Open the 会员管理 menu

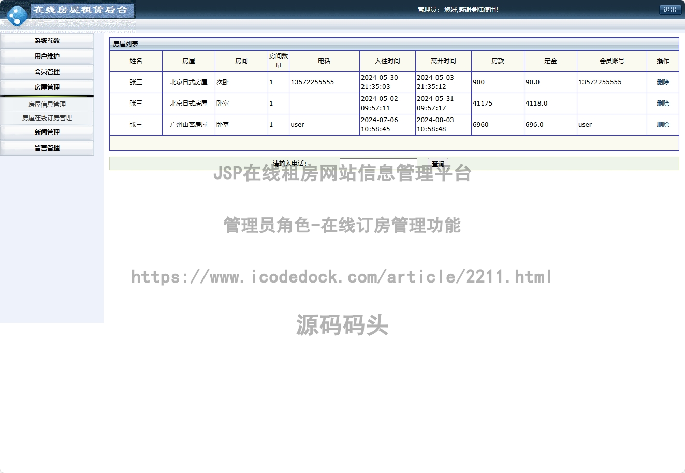point(47,72)
